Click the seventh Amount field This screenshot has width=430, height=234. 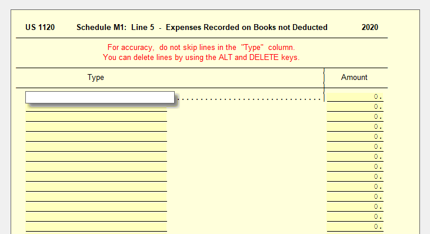(x=355, y=158)
